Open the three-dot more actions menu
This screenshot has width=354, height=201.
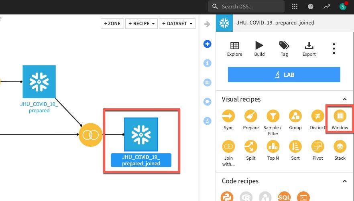pos(334,49)
